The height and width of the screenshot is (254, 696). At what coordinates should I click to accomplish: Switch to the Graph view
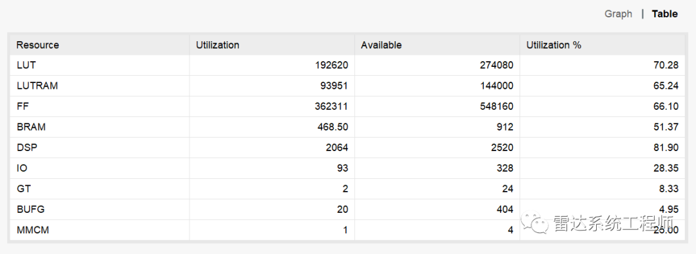point(618,14)
